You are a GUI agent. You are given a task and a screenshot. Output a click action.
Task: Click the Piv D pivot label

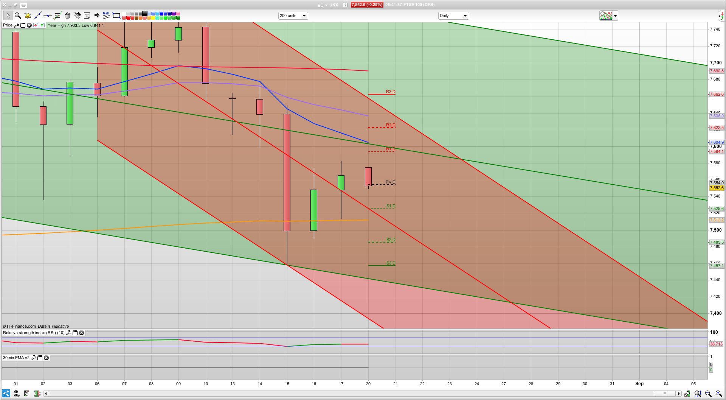coord(391,182)
